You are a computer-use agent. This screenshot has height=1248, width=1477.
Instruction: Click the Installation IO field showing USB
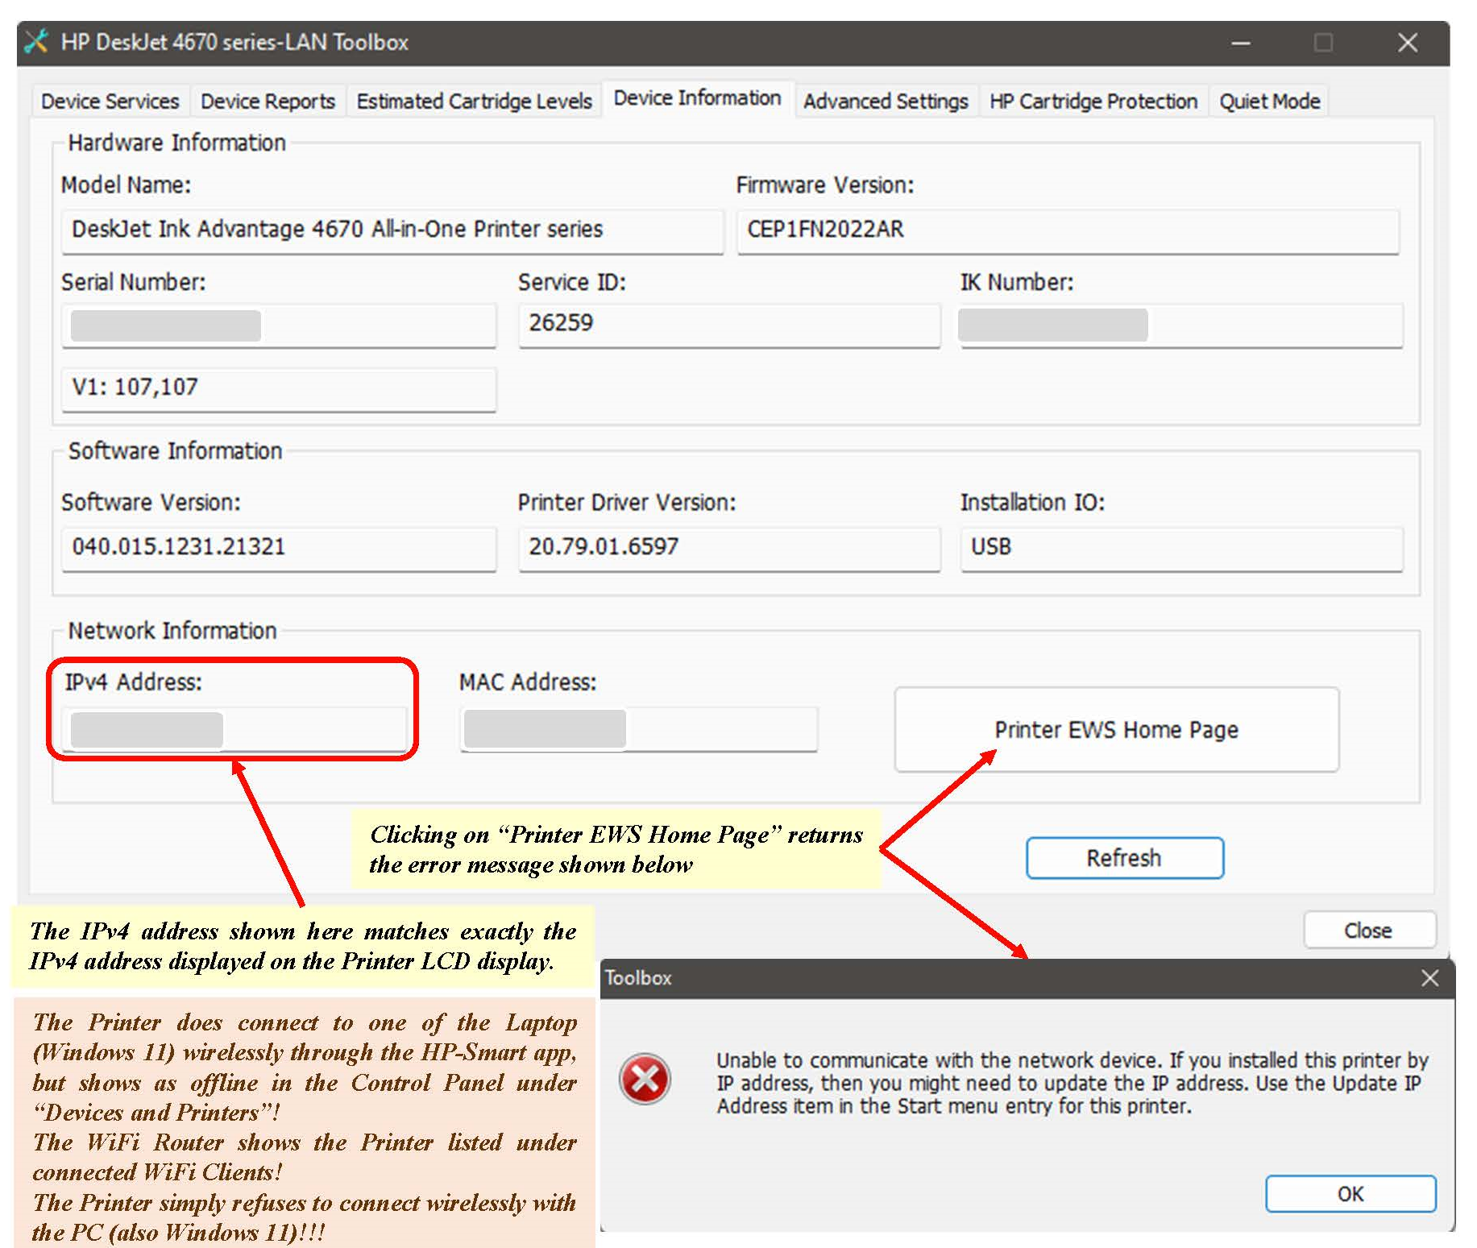1181,549
